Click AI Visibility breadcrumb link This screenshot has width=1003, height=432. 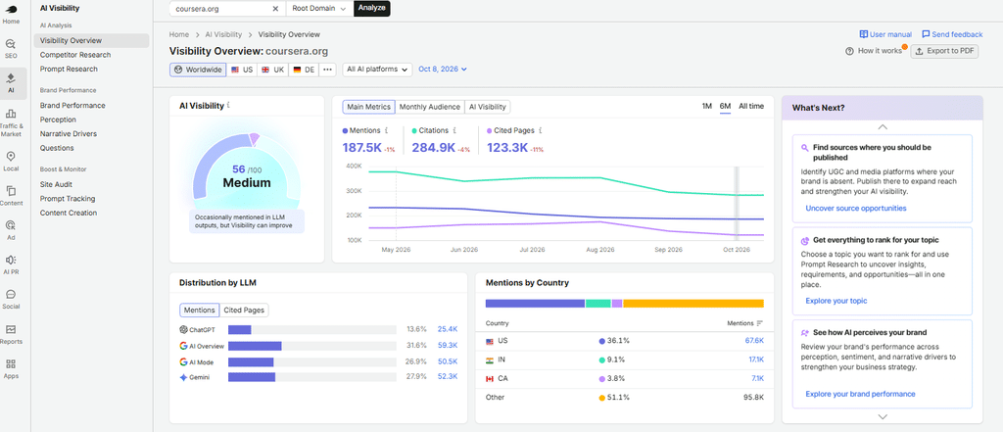223,34
